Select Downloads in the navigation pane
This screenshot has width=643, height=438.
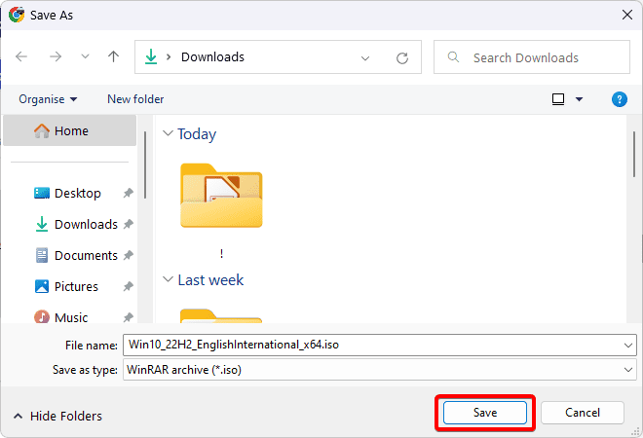pos(76,224)
